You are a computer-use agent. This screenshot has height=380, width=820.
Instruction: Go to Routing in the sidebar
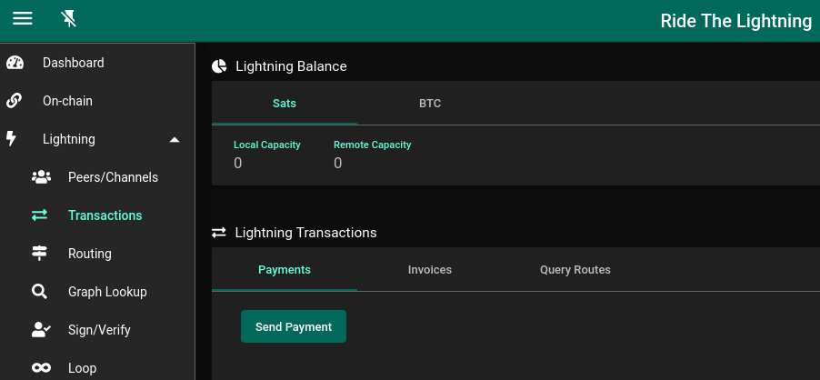pos(90,254)
